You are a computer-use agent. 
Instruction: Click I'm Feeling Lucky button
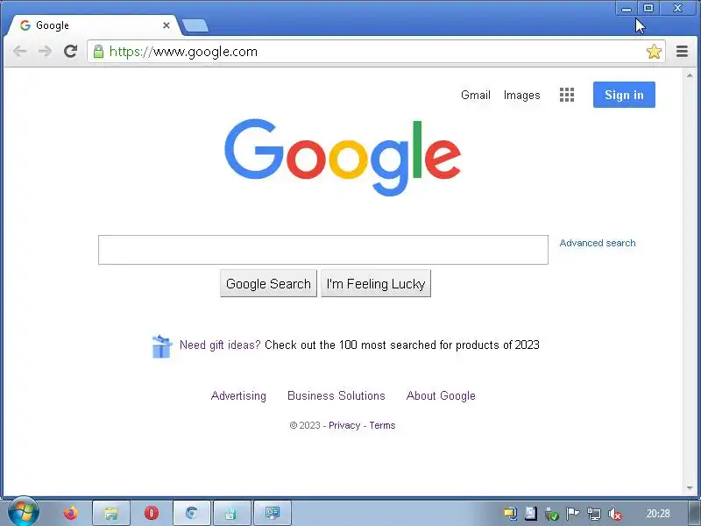(x=376, y=283)
